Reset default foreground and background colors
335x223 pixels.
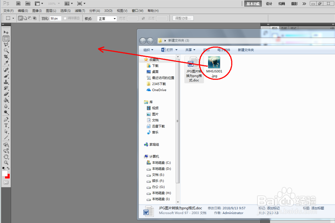[x=4, y=168]
